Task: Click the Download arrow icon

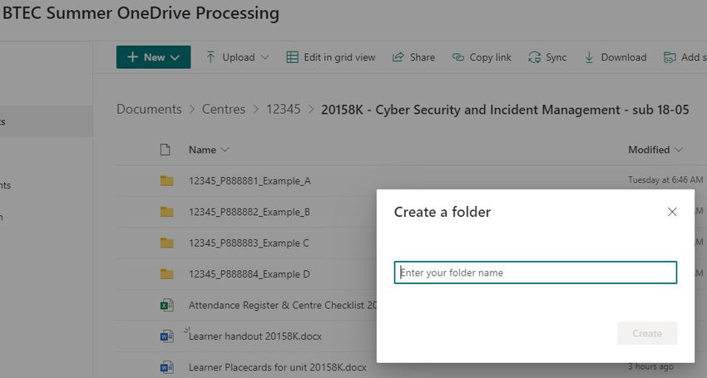Action: 589,57
